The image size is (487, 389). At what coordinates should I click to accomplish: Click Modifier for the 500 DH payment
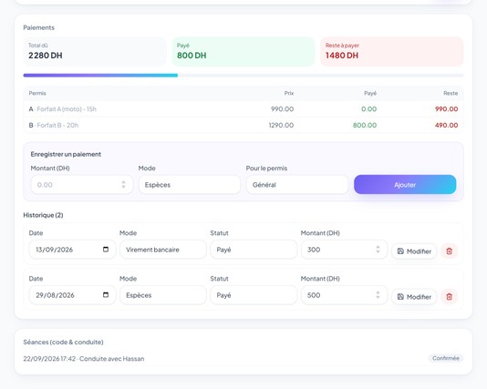pyautogui.click(x=414, y=297)
